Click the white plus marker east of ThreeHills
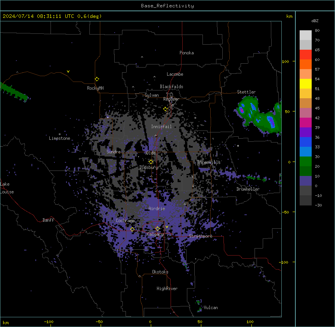Screen dimensions: 335x327 click(238, 146)
